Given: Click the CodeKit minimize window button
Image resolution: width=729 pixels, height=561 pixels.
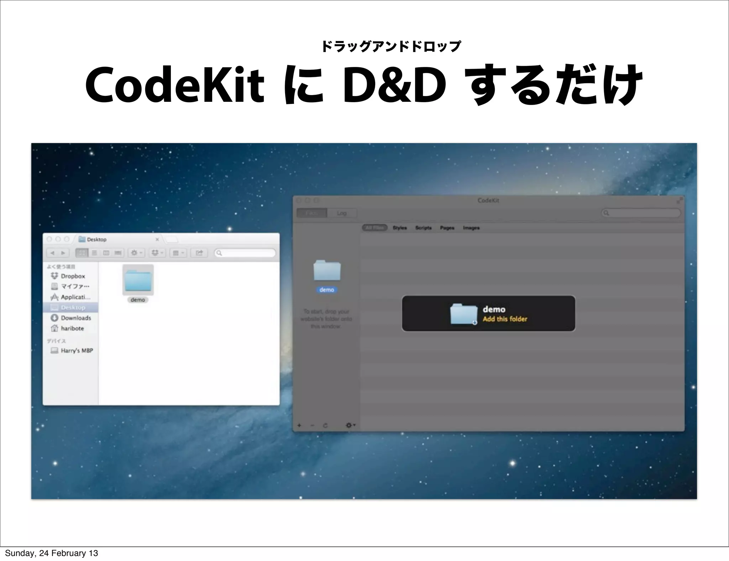Looking at the screenshot, I should 308,200.
